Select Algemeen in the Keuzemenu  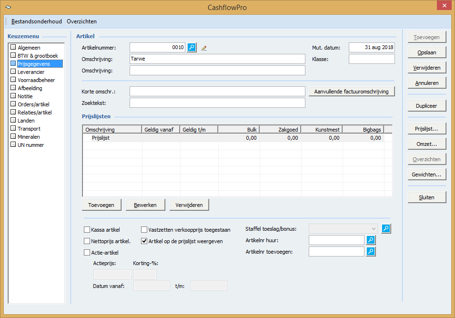pos(29,48)
